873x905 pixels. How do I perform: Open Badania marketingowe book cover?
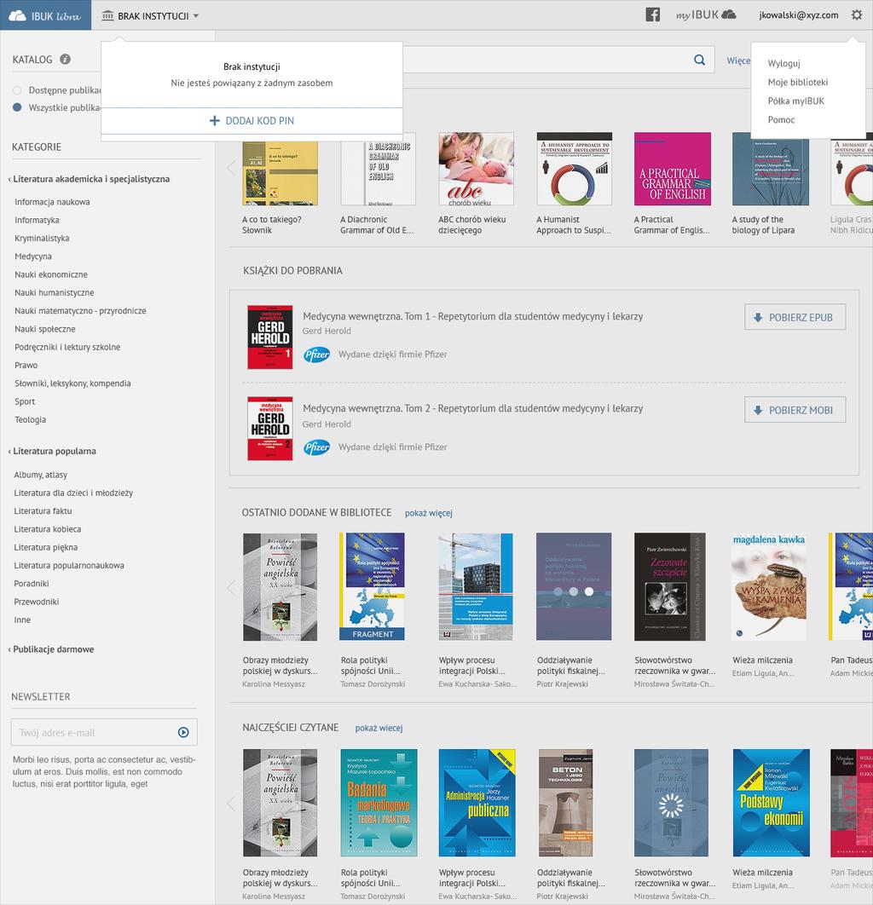tap(379, 803)
